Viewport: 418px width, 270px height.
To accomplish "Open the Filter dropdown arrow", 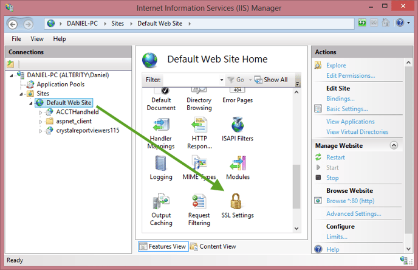I will tap(222, 80).
